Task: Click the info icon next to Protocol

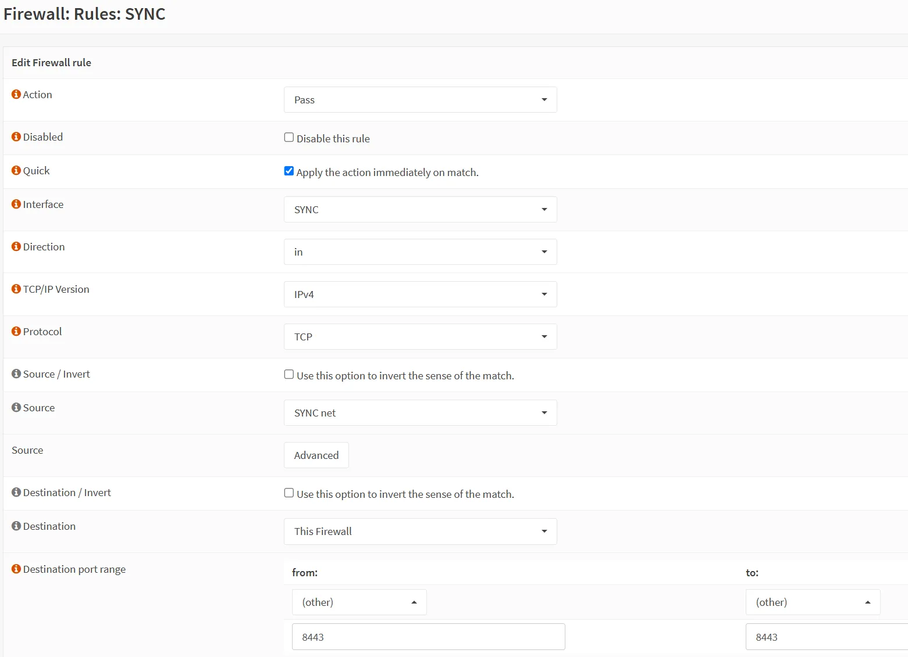Action: click(x=16, y=331)
